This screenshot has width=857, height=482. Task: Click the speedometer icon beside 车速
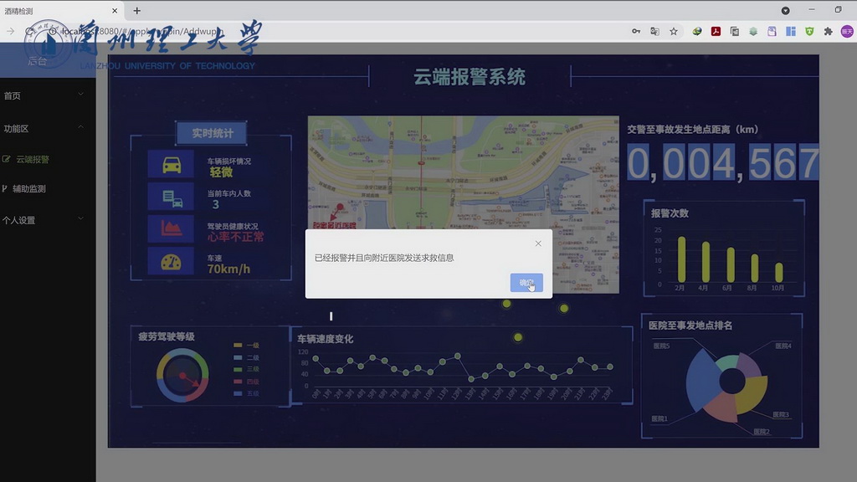pyautogui.click(x=172, y=260)
